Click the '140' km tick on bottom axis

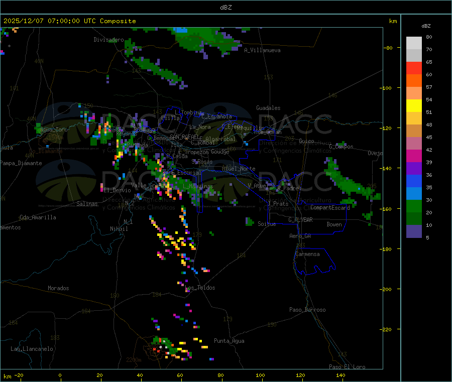(x=341, y=375)
